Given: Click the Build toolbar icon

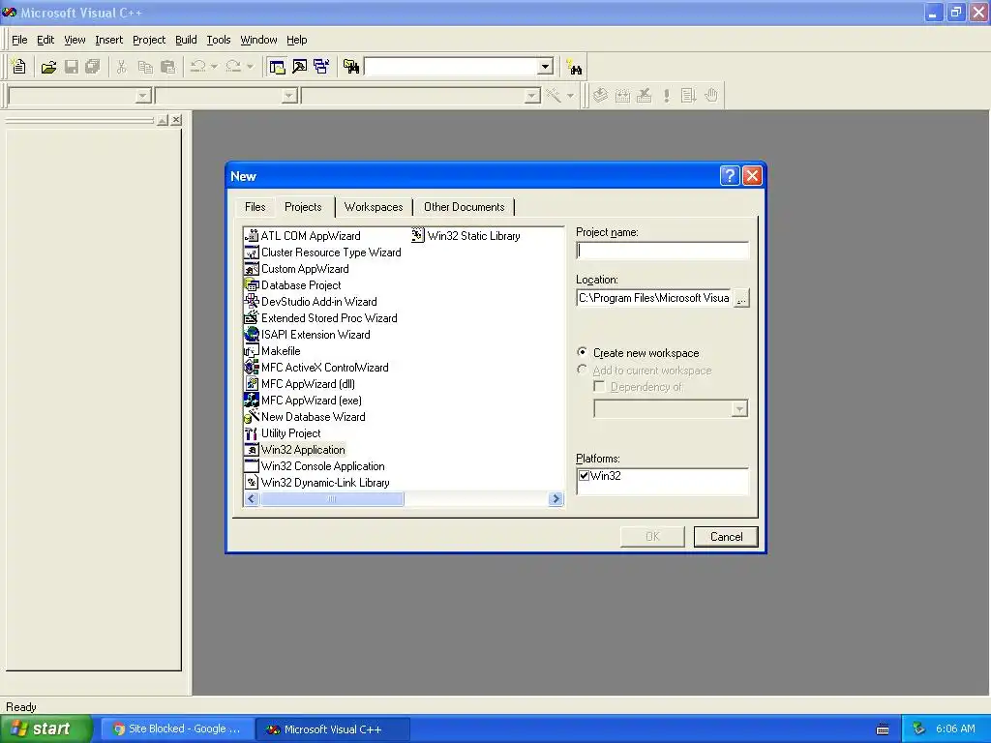Looking at the screenshot, I should (x=622, y=96).
